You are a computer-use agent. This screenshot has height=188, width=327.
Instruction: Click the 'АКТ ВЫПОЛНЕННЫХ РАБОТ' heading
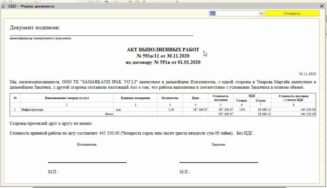point(163,50)
